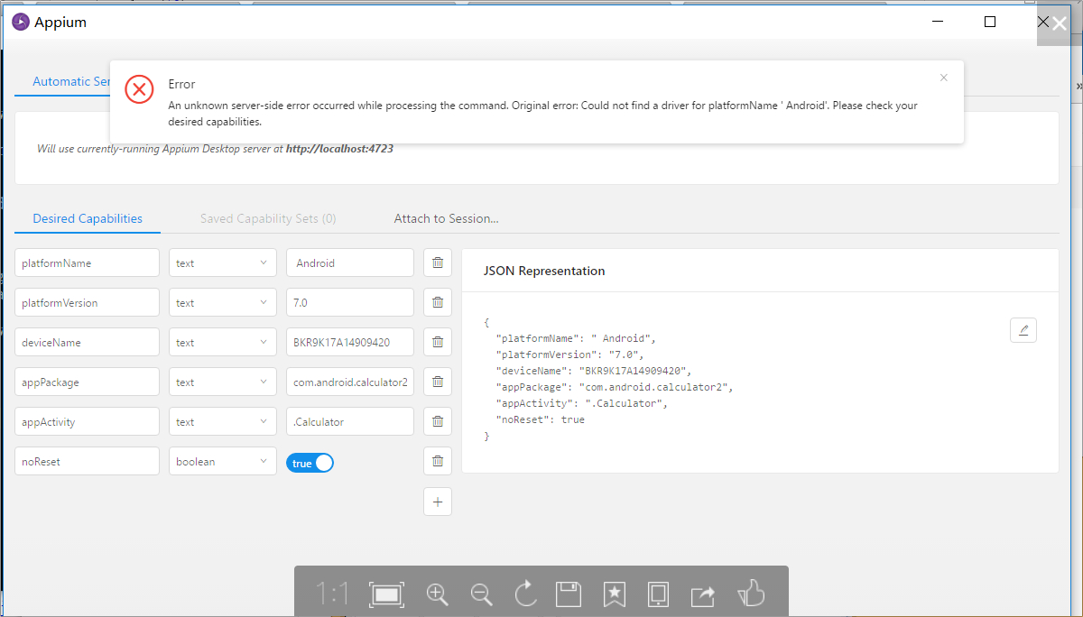
Task: Add a new capability with plus button
Action: (438, 502)
